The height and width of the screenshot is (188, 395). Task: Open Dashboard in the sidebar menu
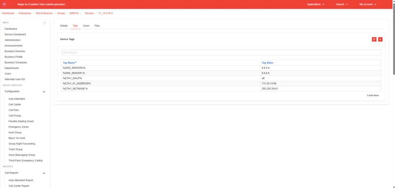click(x=10, y=29)
